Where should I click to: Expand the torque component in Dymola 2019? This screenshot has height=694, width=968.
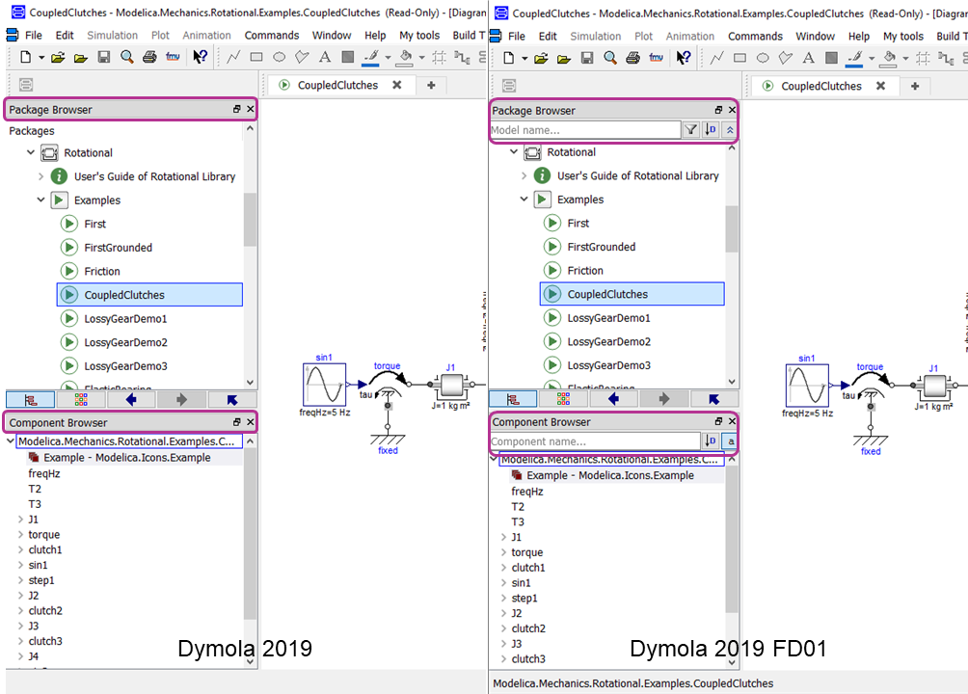[x=20, y=535]
